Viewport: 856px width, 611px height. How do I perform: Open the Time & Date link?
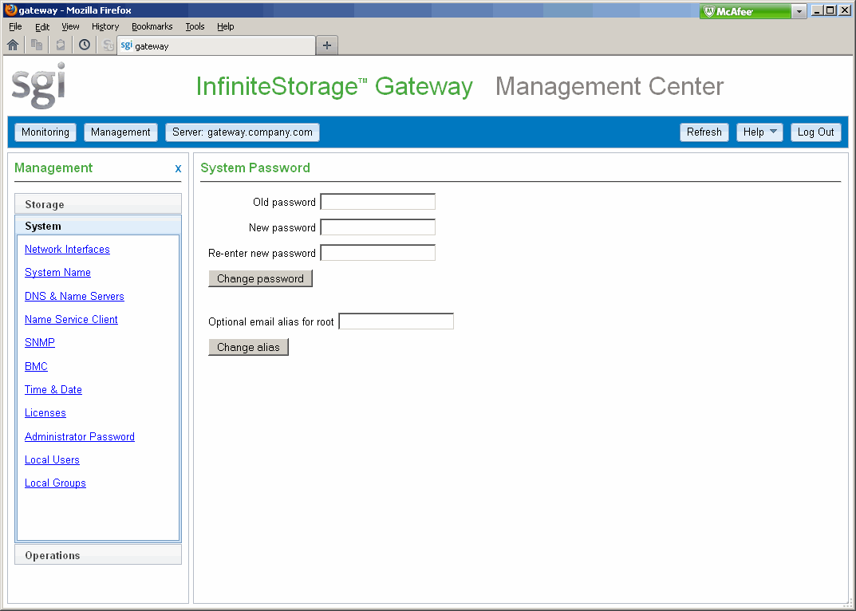53,390
